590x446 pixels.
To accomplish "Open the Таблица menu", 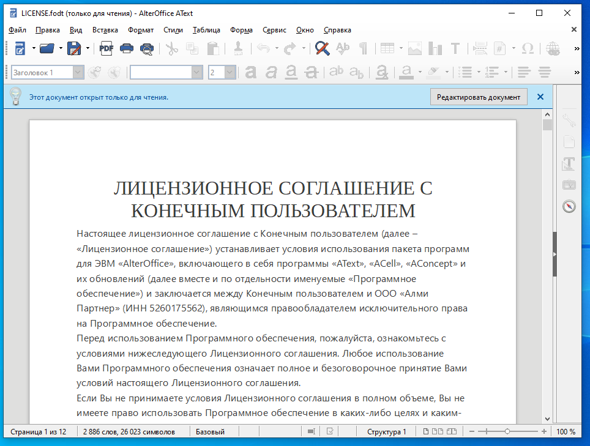I will pyautogui.click(x=206, y=29).
